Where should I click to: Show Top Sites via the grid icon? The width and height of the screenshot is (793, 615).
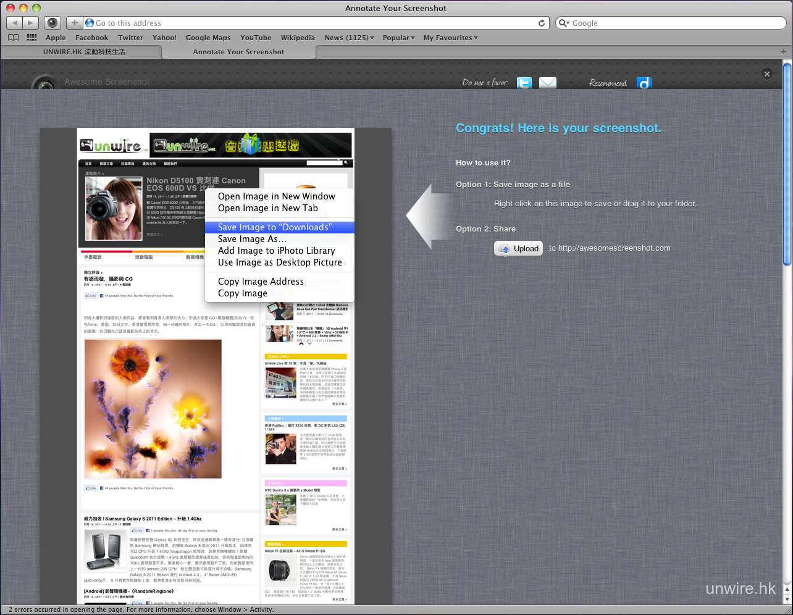[x=31, y=38]
